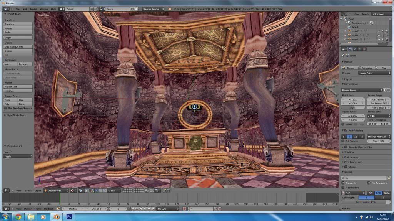Add a new render preset with plus icon
394x221 pixels.
385,90
